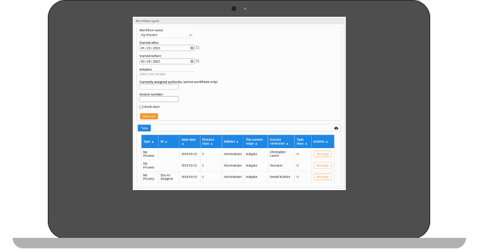Viewport: 478px width, 249px height.
Task: Clear the Started before date field
Action: click(x=192, y=61)
